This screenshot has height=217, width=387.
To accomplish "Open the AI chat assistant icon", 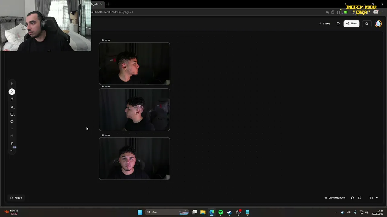I will pyautogui.click(x=367, y=24).
